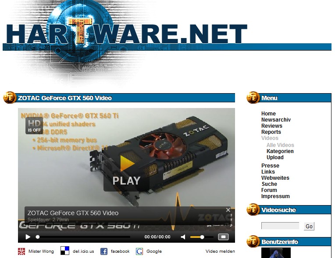Viewport: 335px width, 258px height.
Task: Click the Videosuche search input field
Action: pyautogui.click(x=280, y=226)
